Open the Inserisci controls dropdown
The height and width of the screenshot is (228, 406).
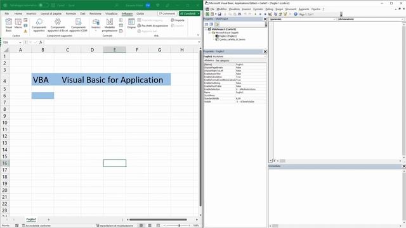[96, 25]
